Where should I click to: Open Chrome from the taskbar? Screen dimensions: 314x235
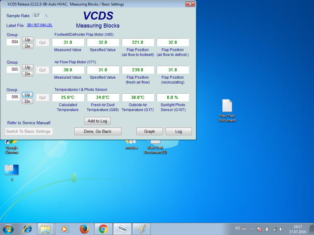click(x=103, y=229)
